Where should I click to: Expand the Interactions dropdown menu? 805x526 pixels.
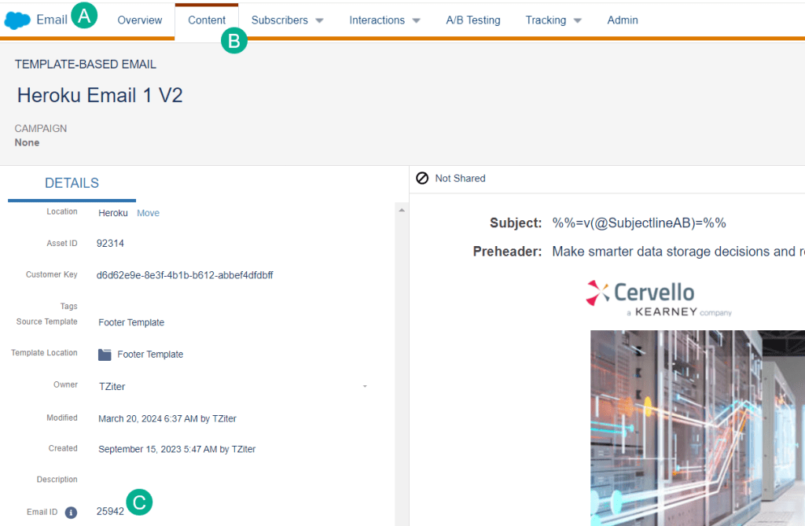384,20
